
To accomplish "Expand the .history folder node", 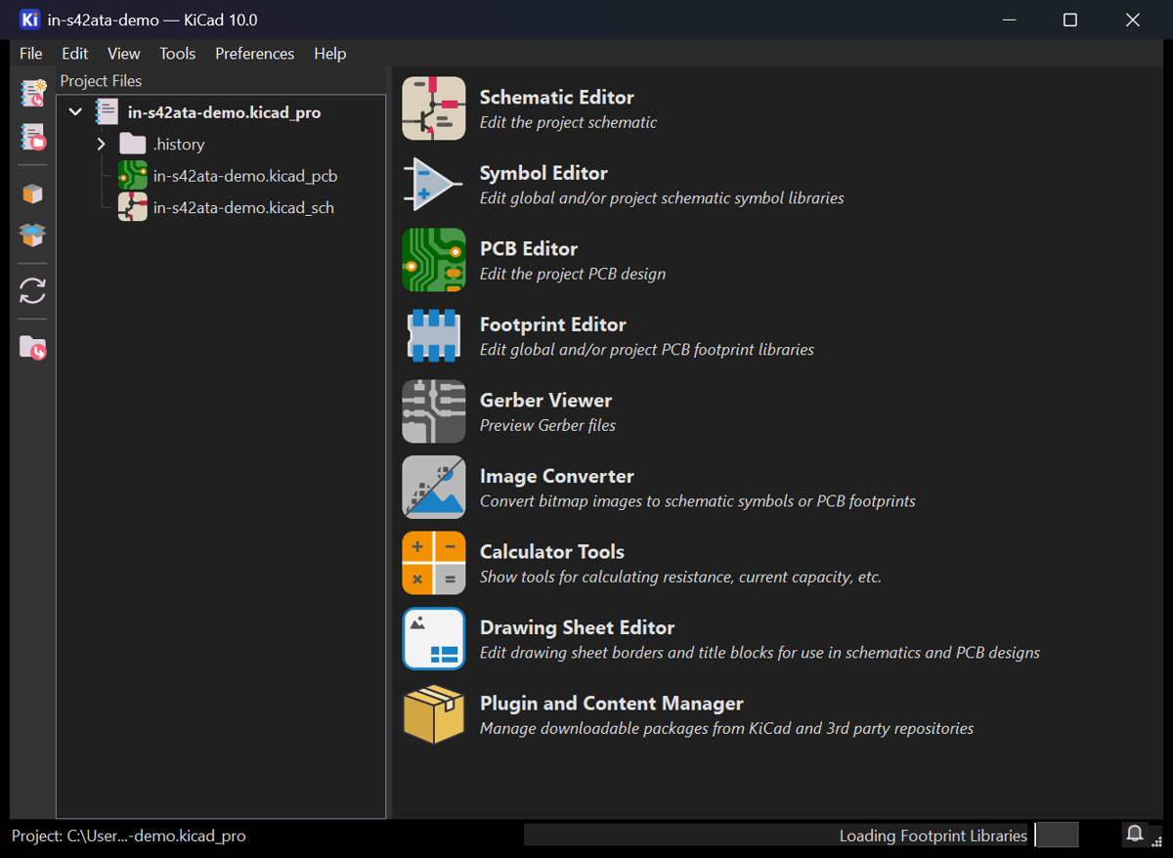I will (x=101, y=145).
